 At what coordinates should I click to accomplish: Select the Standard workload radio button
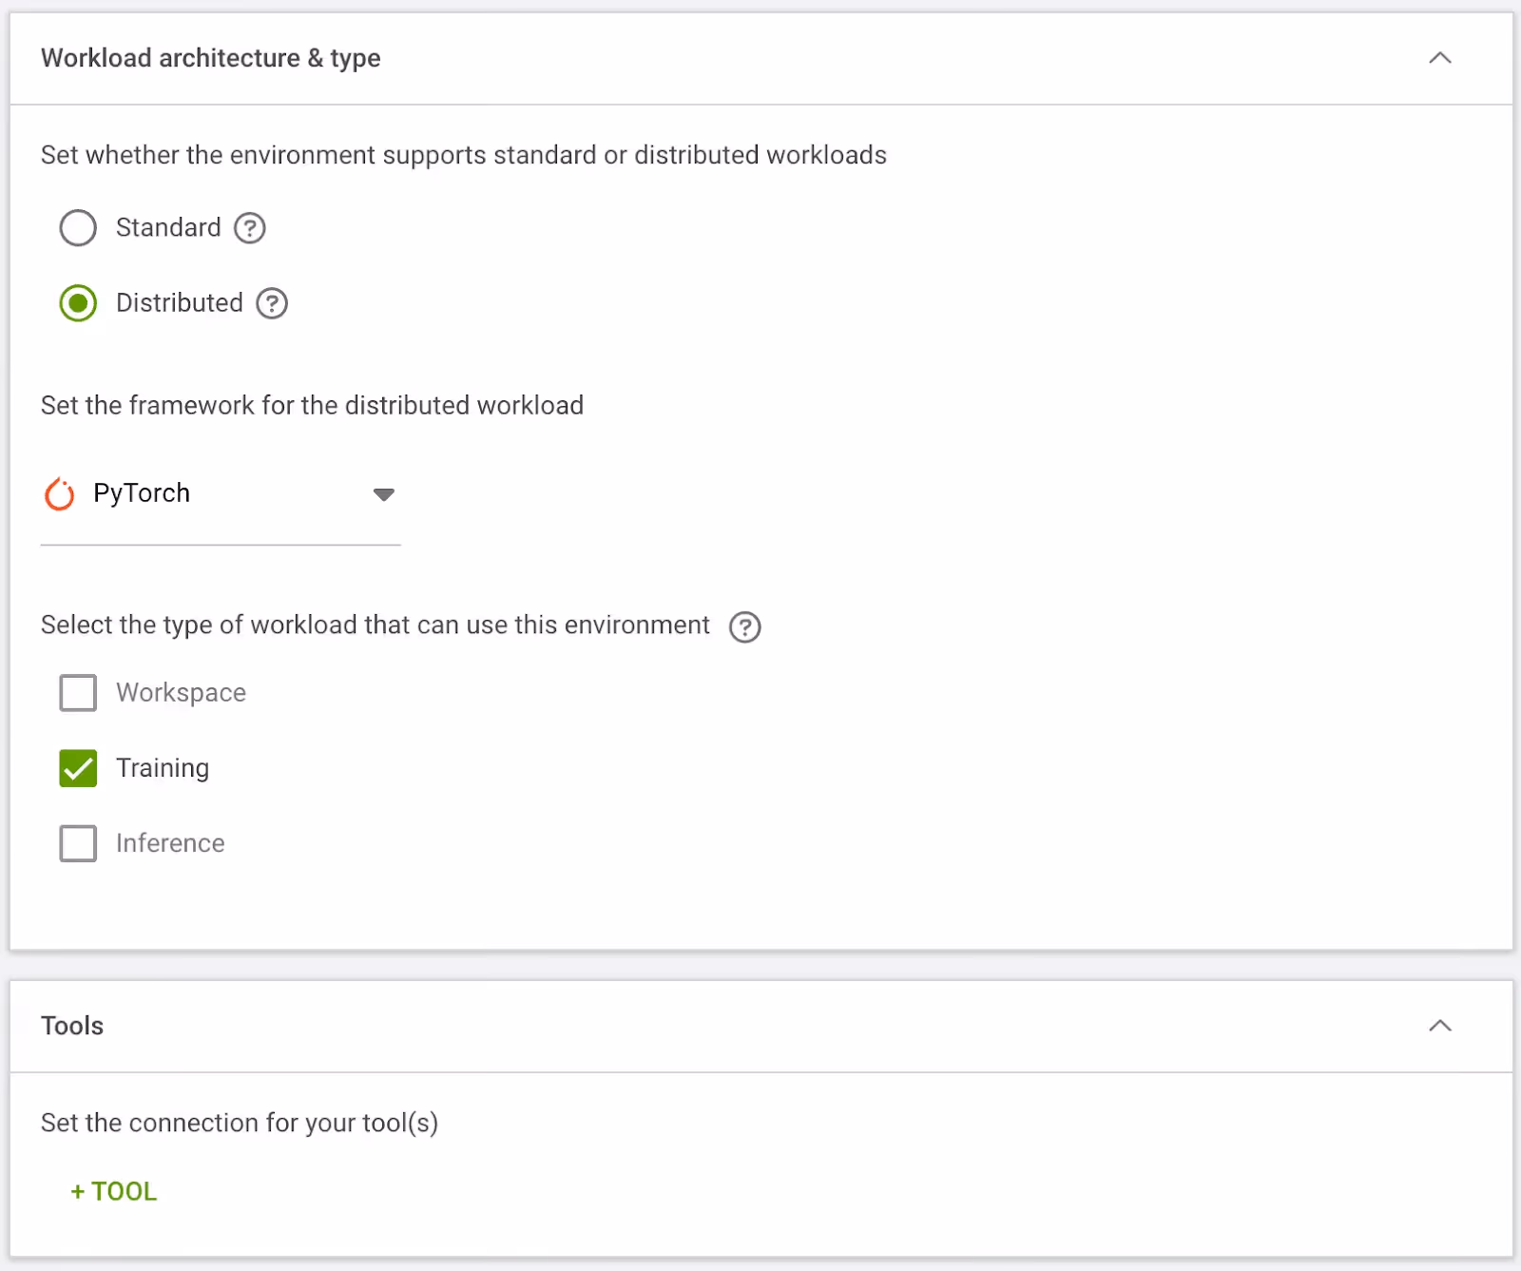pos(78,228)
